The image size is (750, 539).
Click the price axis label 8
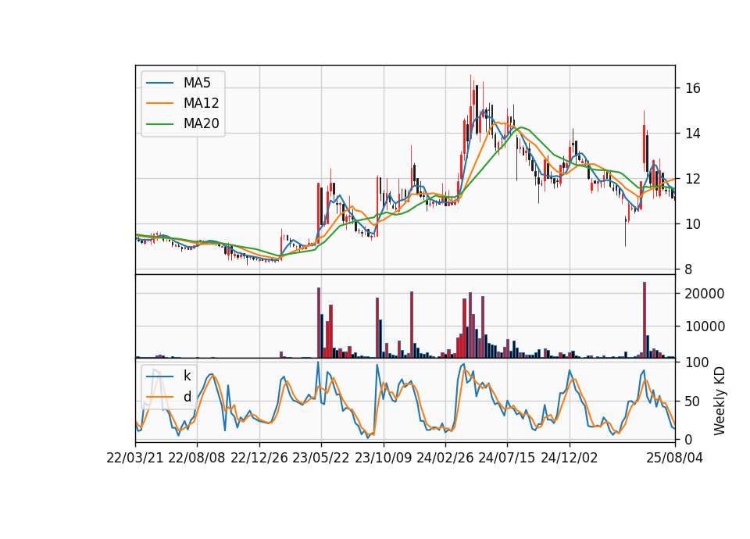689,269
